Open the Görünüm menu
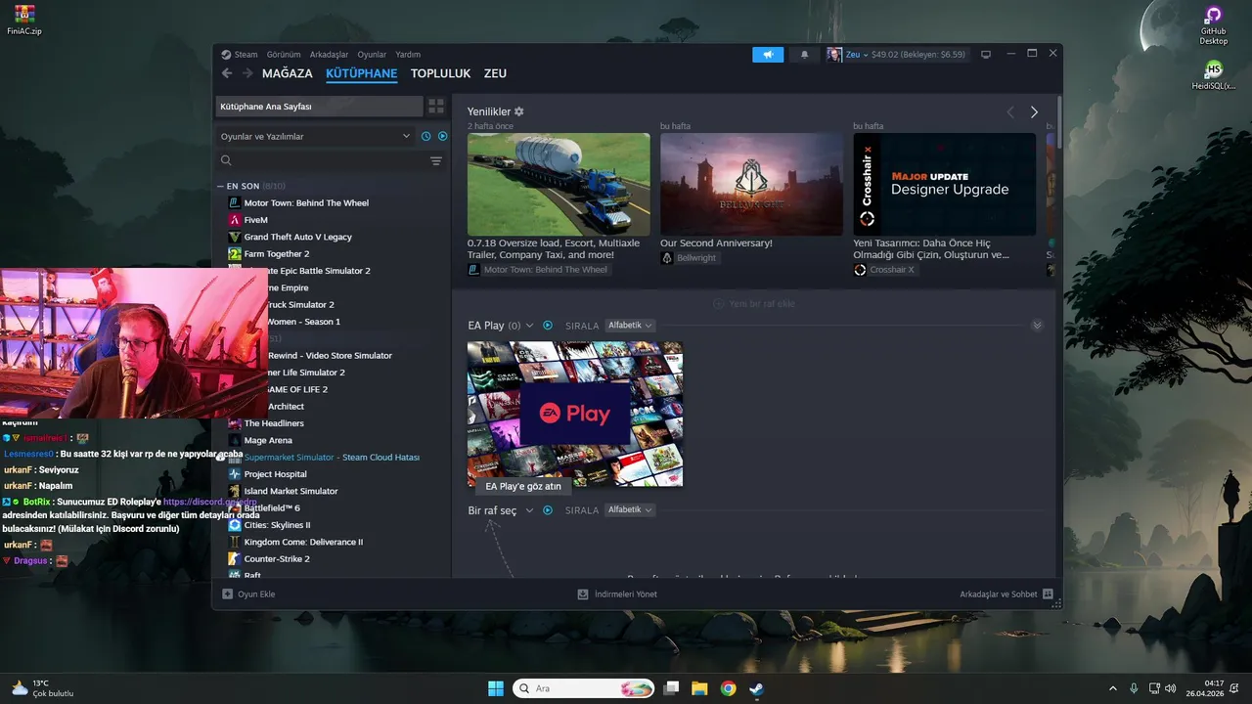This screenshot has width=1252, height=704. tap(284, 55)
